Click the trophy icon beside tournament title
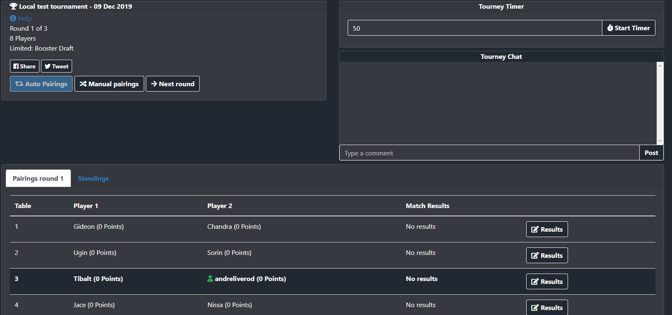The width and height of the screenshot is (672, 315). click(x=13, y=6)
